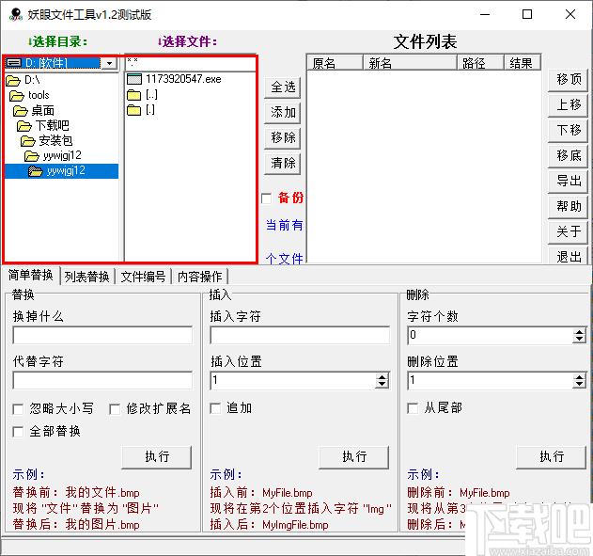Click the 换掉什么 input field
This screenshot has width=593, height=556.
point(102,336)
